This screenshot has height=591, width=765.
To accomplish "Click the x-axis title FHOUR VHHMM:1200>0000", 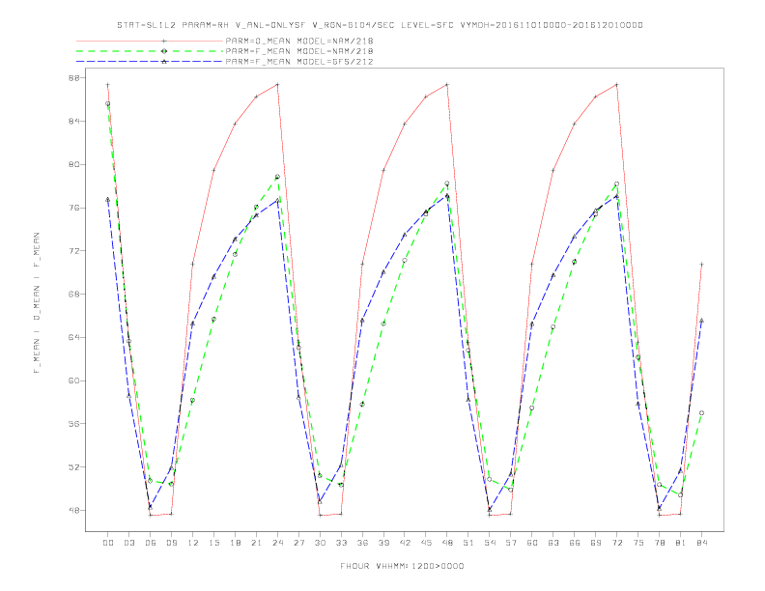I will [402, 566].
